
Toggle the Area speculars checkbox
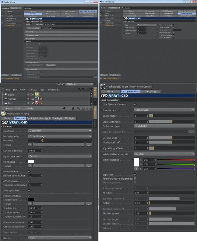(x=29, y=191)
